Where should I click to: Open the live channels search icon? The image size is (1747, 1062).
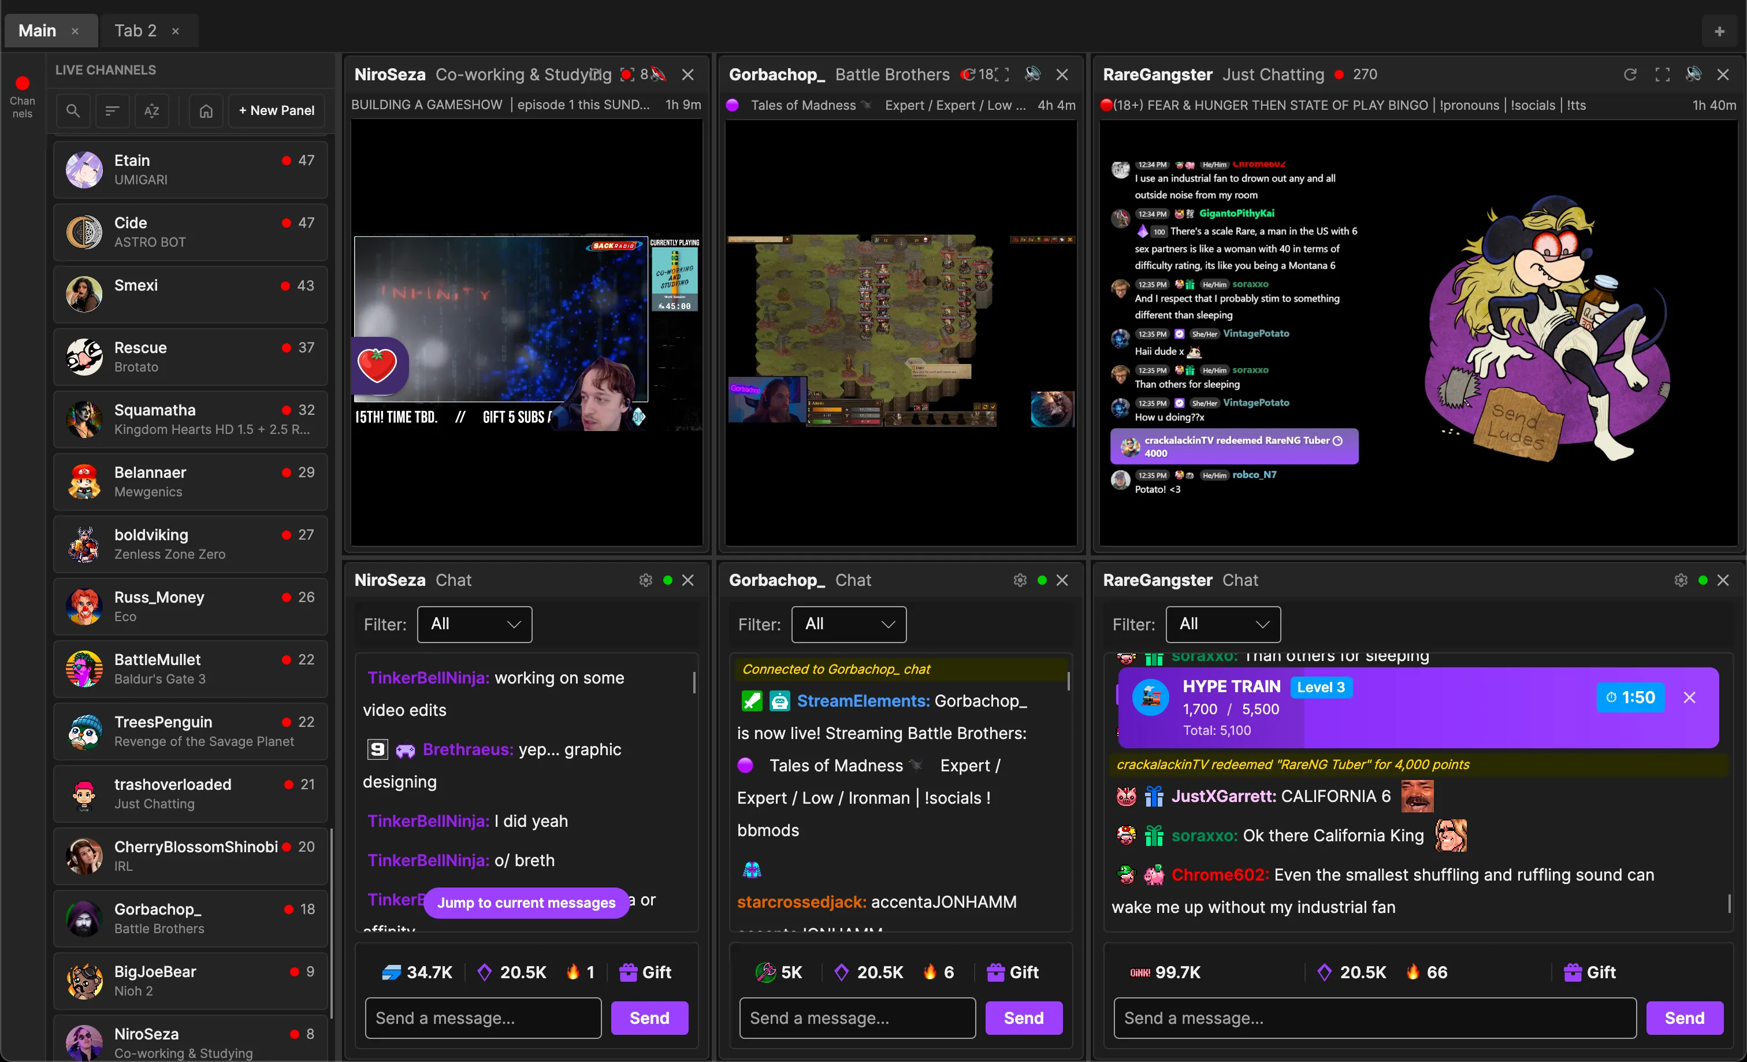[72, 110]
